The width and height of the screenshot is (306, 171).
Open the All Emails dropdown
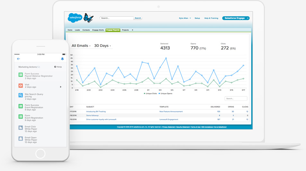tap(81, 46)
